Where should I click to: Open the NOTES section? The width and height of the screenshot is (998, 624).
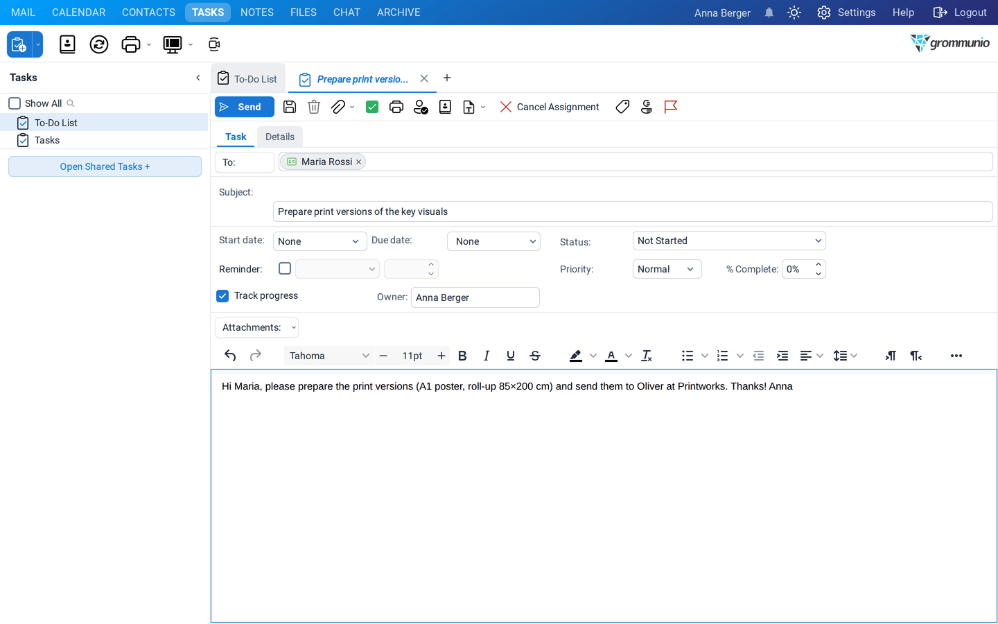257,12
